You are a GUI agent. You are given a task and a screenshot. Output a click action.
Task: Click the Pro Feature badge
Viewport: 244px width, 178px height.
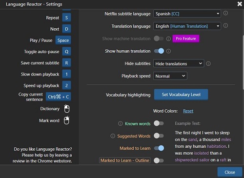coord(186,39)
